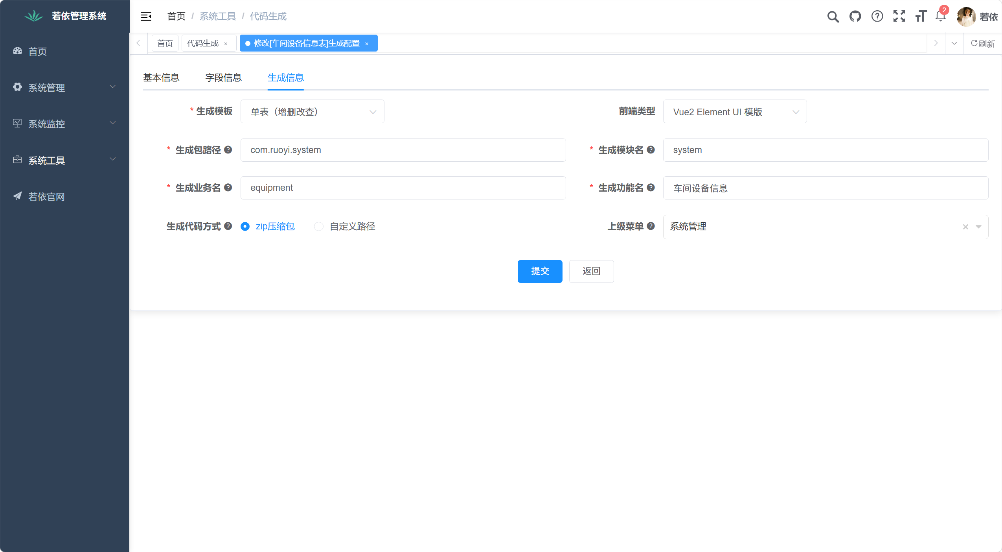
Task: Switch to the 生成信息 tab
Action: point(285,78)
